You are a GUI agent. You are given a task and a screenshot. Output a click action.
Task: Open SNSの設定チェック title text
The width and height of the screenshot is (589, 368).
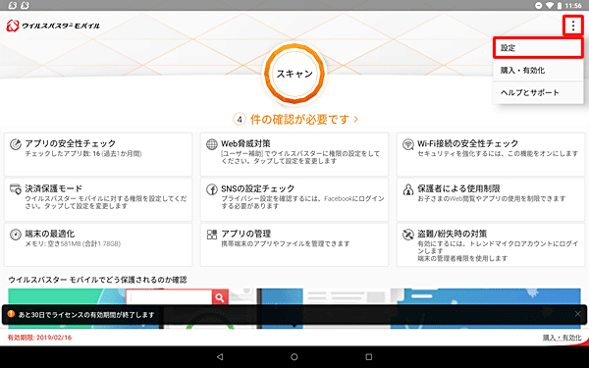[257, 188]
